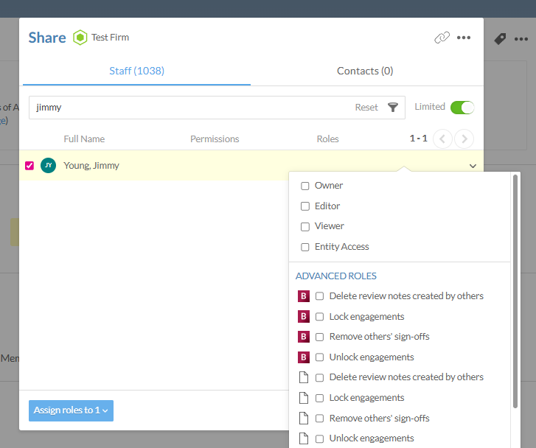Viewport: 536px width, 448px height.
Task: Click document icon beside Remove others' sign-offs
Action: (x=304, y=419)
